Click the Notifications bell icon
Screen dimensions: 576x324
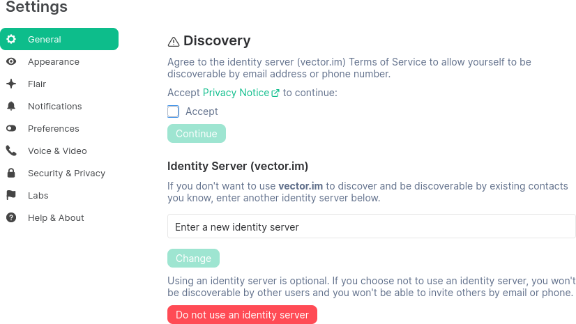click(x=11, y=106)
